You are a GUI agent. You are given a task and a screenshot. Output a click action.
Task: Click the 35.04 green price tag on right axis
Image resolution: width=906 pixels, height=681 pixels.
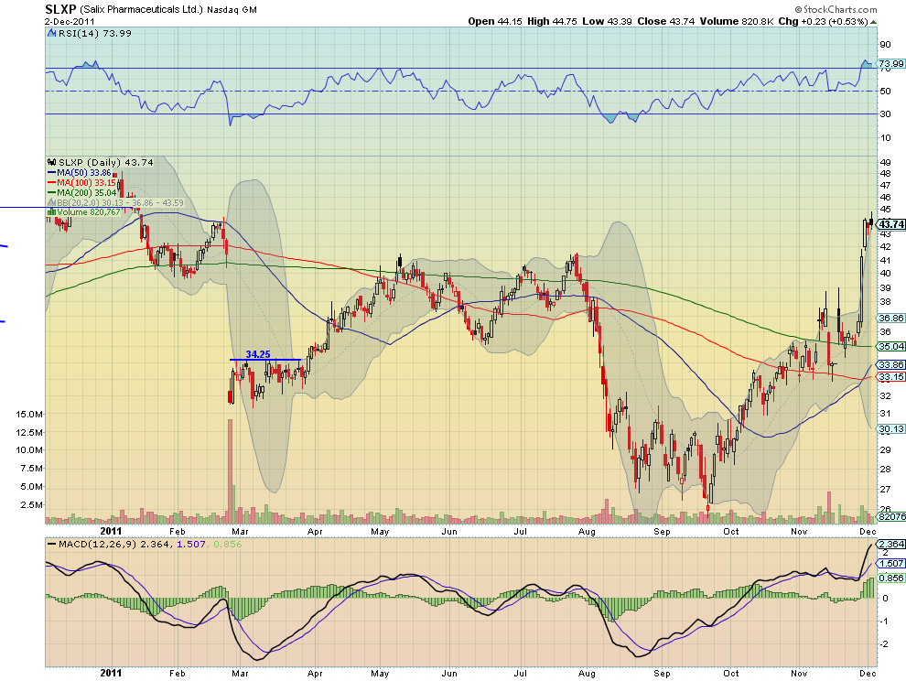[891, 346]
